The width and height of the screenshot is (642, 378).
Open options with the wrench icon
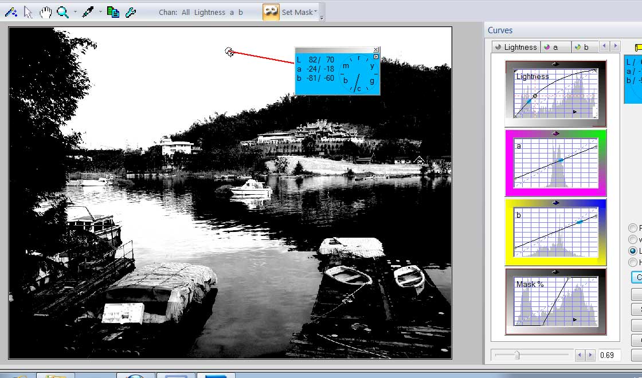point(131,12)
